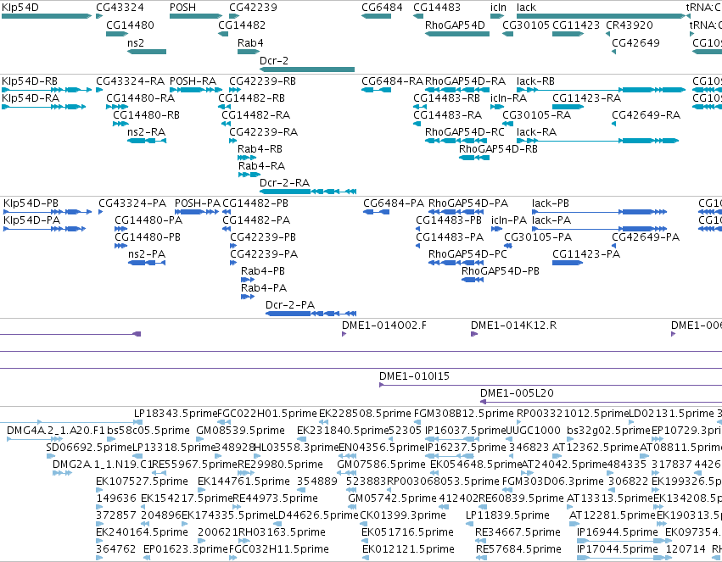Select the DME1-010I15 clone label
Viewport: 722px width, 562px height.
click(x=414, y=376)
